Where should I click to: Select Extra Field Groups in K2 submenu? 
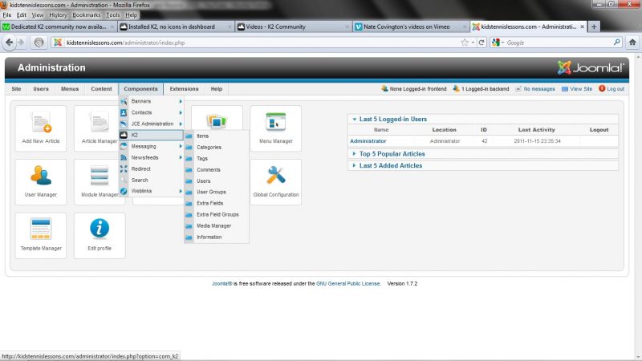(x=217, y=214)
